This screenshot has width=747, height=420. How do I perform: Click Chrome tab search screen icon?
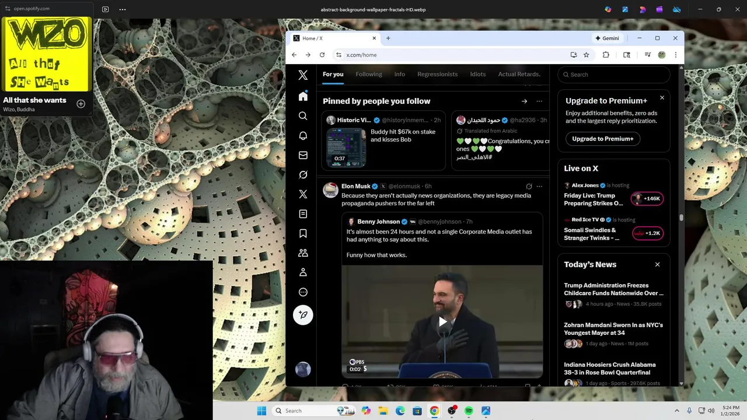627,55
